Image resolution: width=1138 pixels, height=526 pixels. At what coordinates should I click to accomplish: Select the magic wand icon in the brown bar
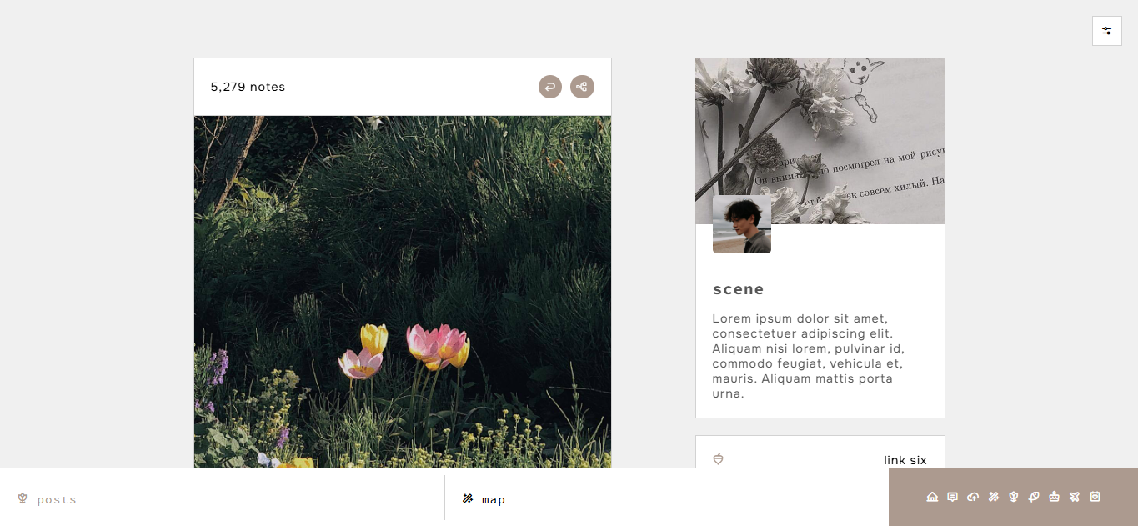[x=994, y=497]
